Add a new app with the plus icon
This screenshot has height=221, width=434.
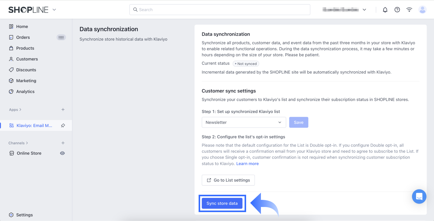coord(63,110)
